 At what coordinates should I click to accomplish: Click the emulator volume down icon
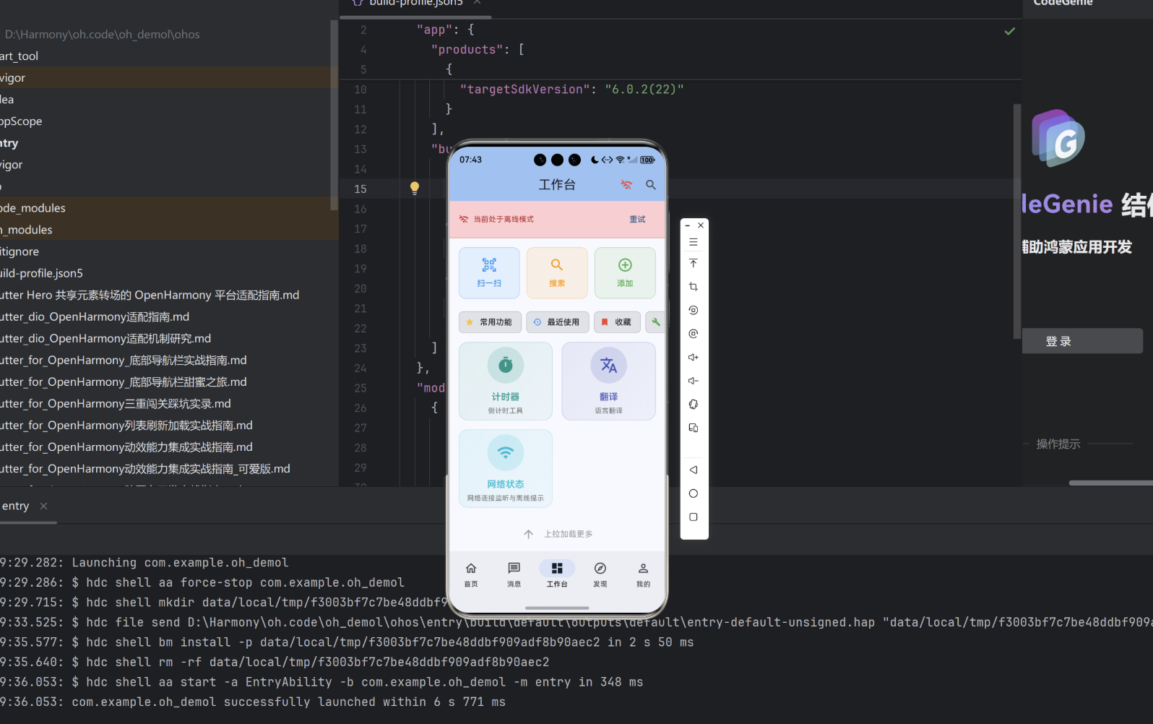[x=694, y=381]
